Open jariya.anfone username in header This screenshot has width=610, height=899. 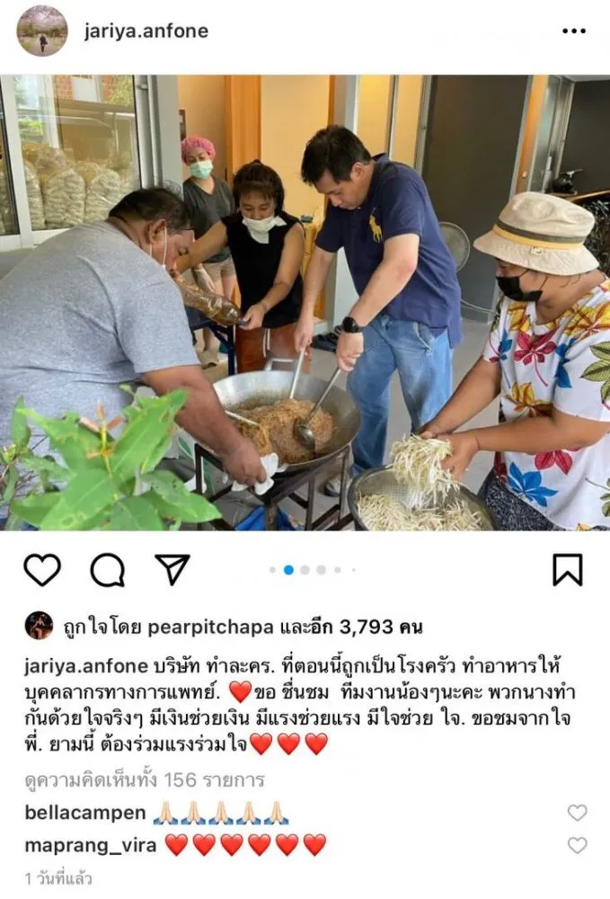coord(146,31)
